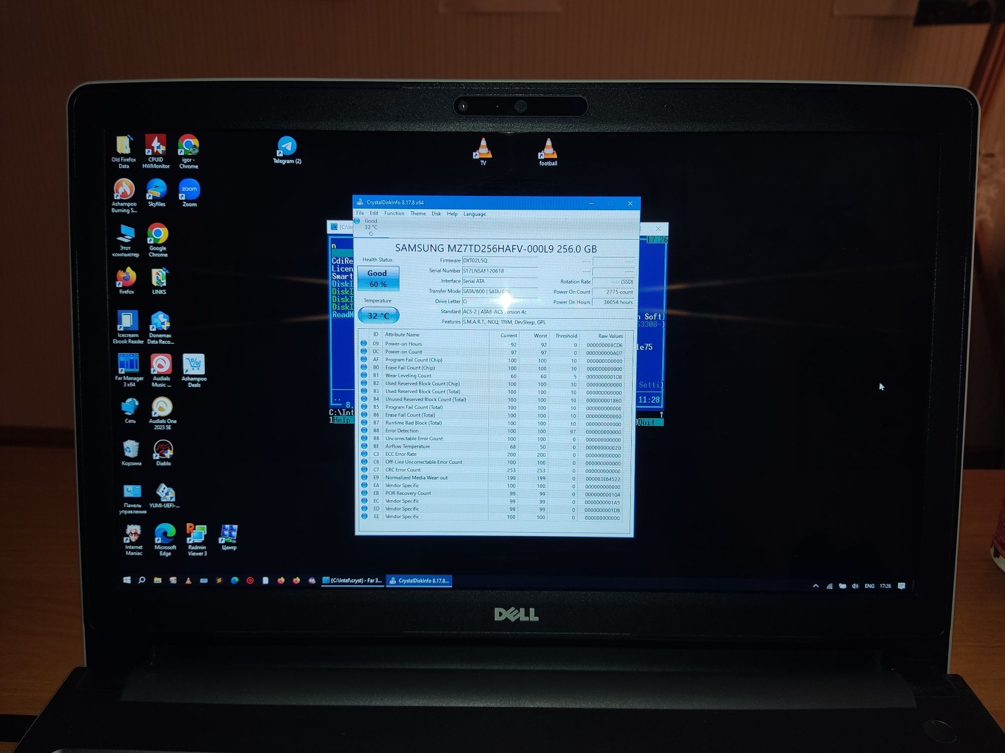Open the Old Firefox Data folder icon

124,152
